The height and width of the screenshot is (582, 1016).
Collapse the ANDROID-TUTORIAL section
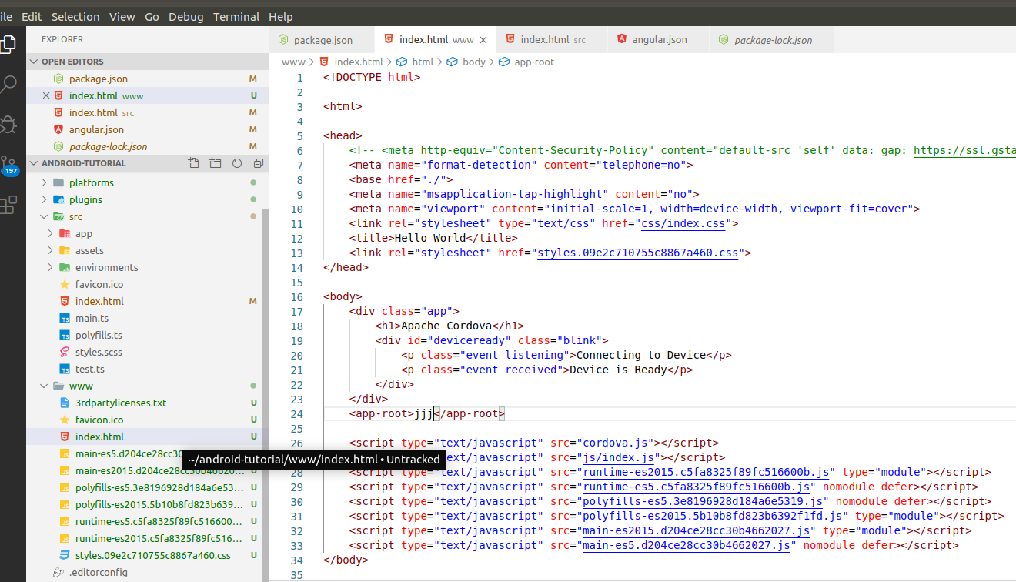(34, 163)
